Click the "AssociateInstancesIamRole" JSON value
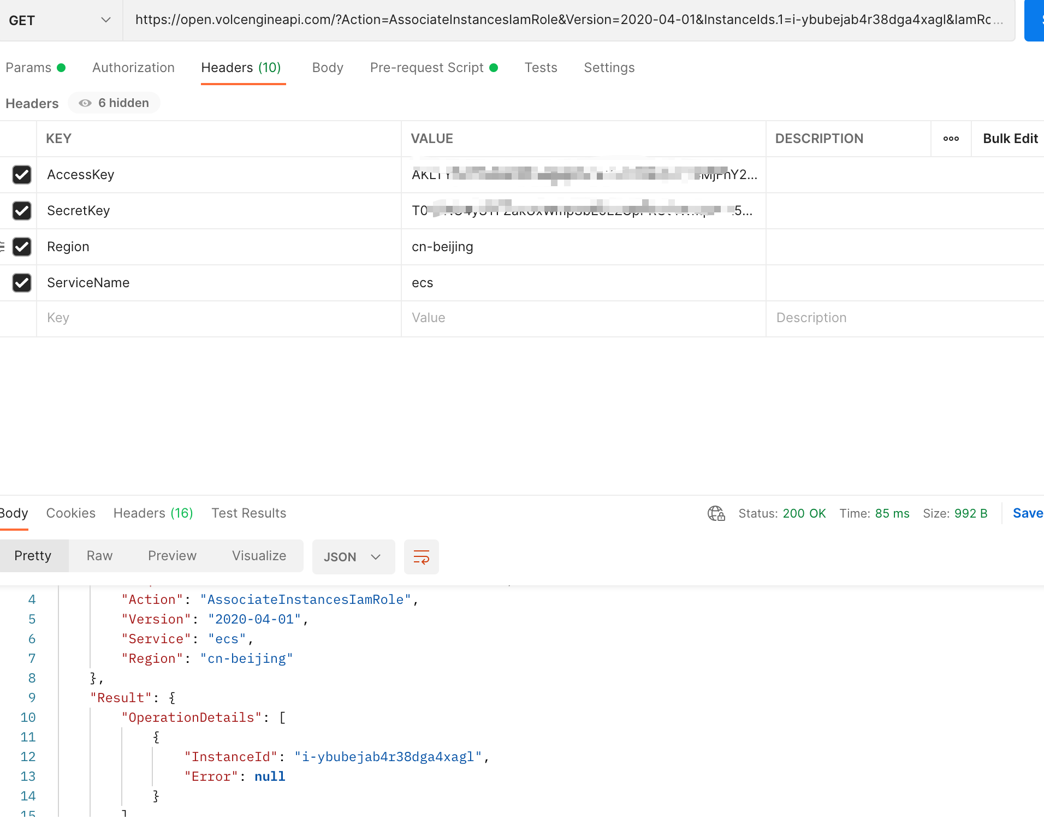Viewport: 1044px width, 819px height. 305,600
